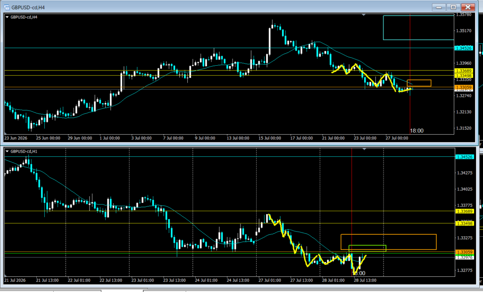The width and height of the screenshot is (483, 292).
Task: Expand the GBPUSD-cd,H1 chart menu triangle
Action: 7,152
